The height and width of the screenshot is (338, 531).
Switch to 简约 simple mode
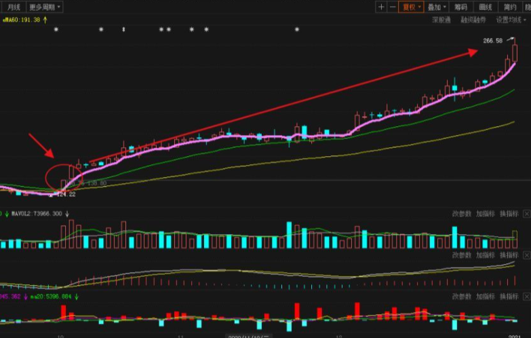click(x=510, y=7)
